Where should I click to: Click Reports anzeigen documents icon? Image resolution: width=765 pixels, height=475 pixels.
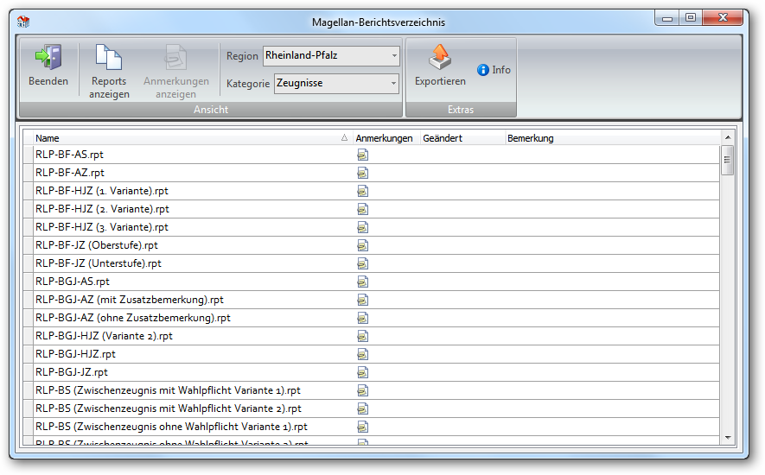[109, 57]
